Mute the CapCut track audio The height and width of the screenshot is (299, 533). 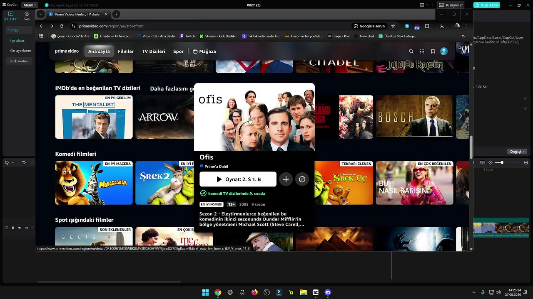[26, 228]
